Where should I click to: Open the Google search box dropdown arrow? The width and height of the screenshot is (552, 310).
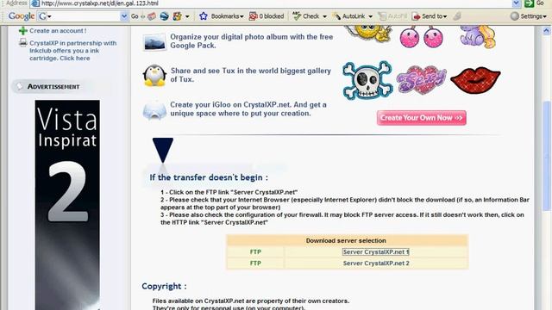(x=124, y=16)
